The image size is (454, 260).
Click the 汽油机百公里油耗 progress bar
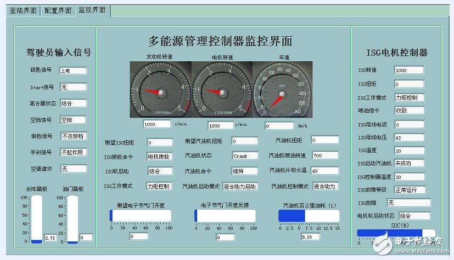(x=309, y=216)
